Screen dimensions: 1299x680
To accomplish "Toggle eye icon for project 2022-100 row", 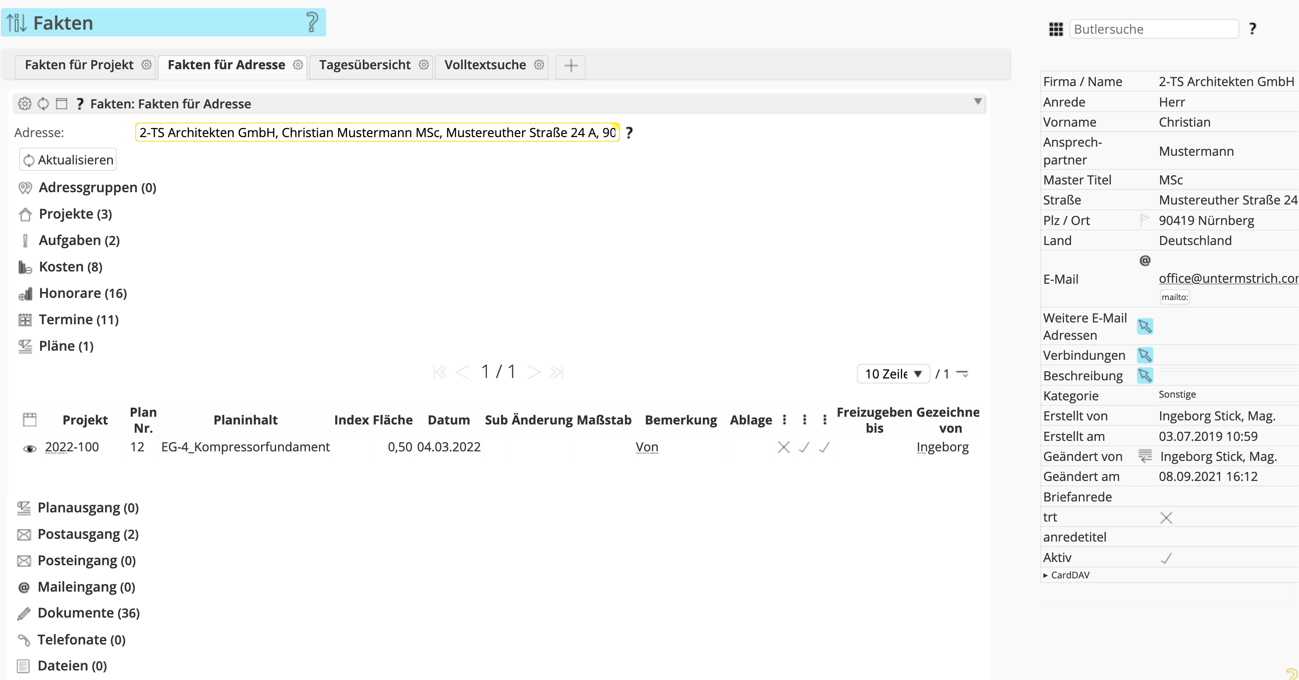I will tap(30, 448).
